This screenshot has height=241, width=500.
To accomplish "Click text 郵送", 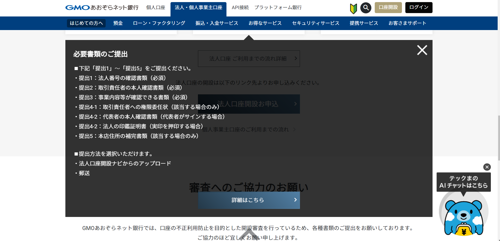I will click(x=84, y=173).
